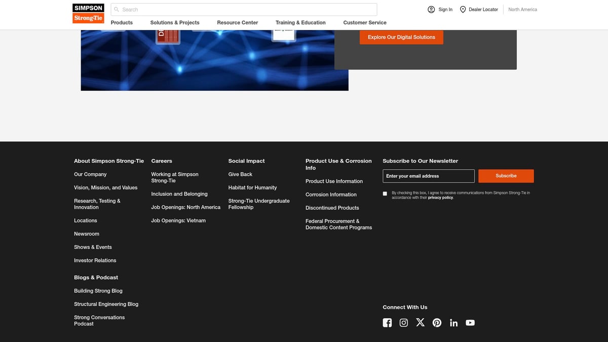Click the X (Twitter) icon
Viewport: 608px width, 342px height.
pyautogui.click(x=420, y=322)
